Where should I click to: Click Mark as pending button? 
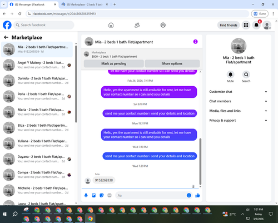point(114,63)
